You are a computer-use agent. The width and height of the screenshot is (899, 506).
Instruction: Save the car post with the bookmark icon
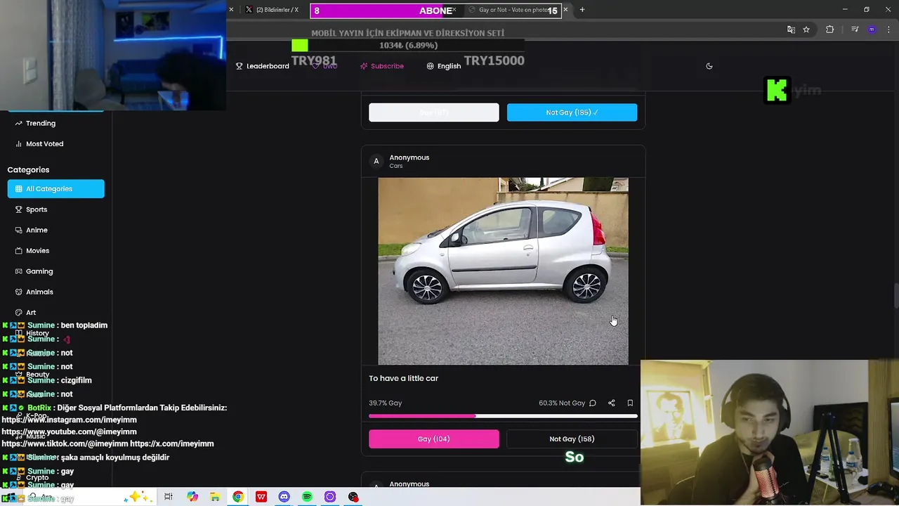tap(630, 403)
